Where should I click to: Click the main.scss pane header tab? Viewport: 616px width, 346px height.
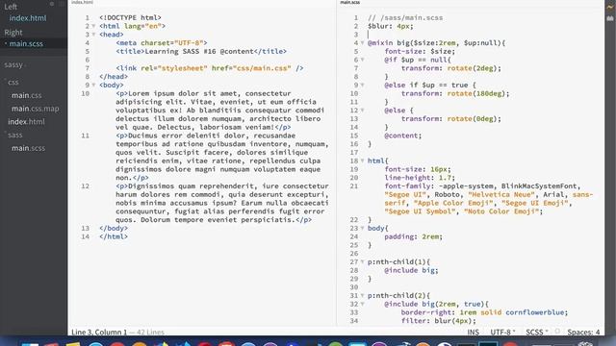349,2
